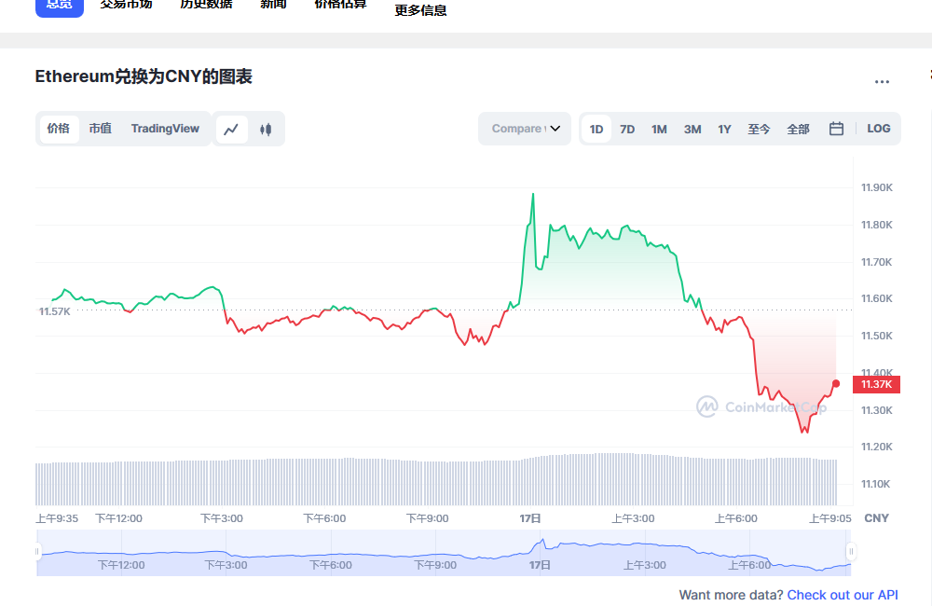Click the 17日 date label on x-axis

(530, 518)
